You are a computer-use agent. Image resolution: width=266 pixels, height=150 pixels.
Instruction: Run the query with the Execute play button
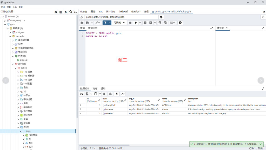[x=136, y=23]
